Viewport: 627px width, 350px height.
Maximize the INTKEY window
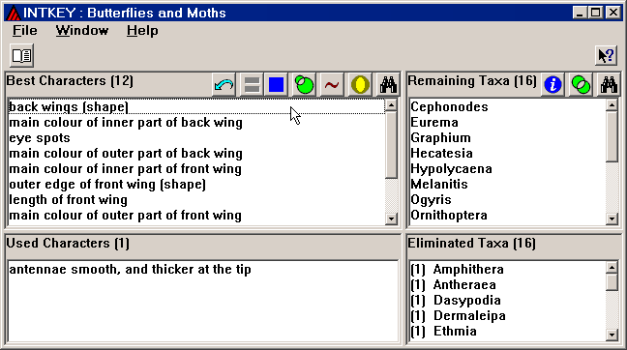pyautogui.click(x=595, y=13)
